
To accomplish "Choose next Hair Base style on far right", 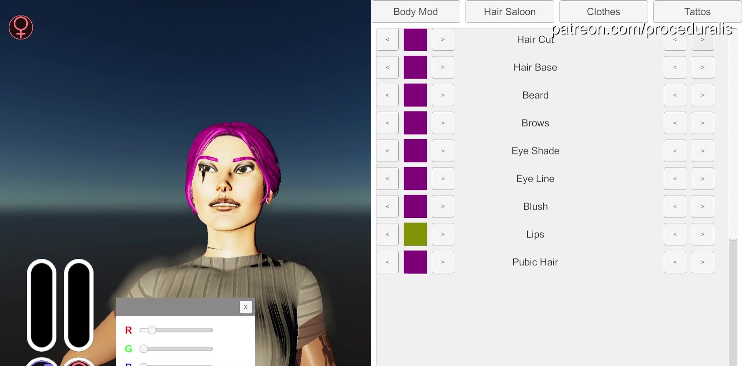I will point(703,67).
